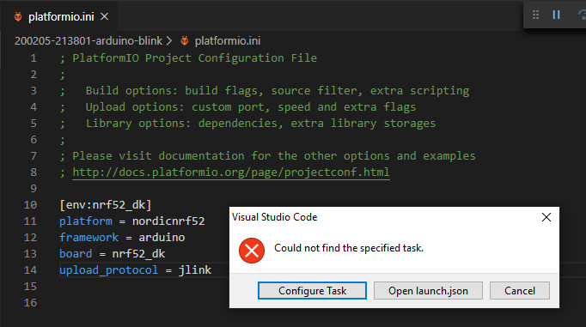586x327 pixels.
Task: Click the upload_protocol key on line 14
Action: (109, 269)
